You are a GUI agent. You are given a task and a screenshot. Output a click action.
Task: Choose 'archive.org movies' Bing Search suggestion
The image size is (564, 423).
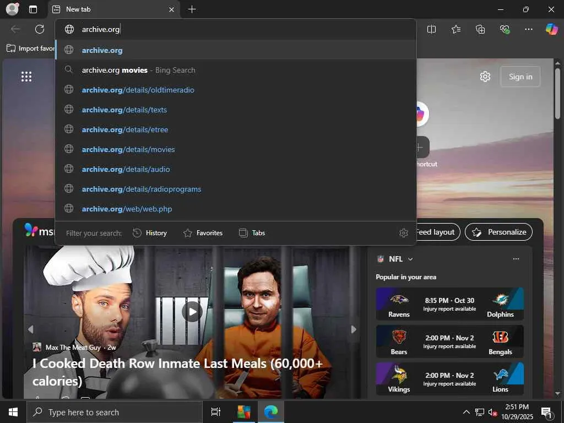(236, 70)
